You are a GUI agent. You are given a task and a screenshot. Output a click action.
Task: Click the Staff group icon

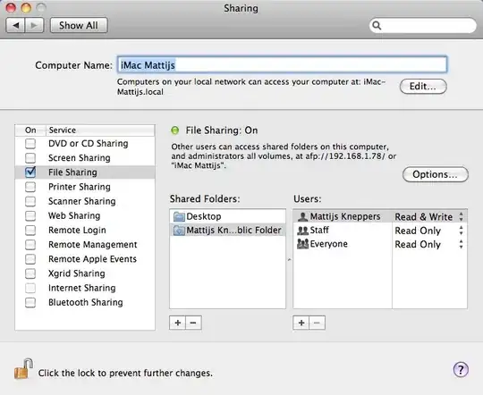(x=303, y=231)
